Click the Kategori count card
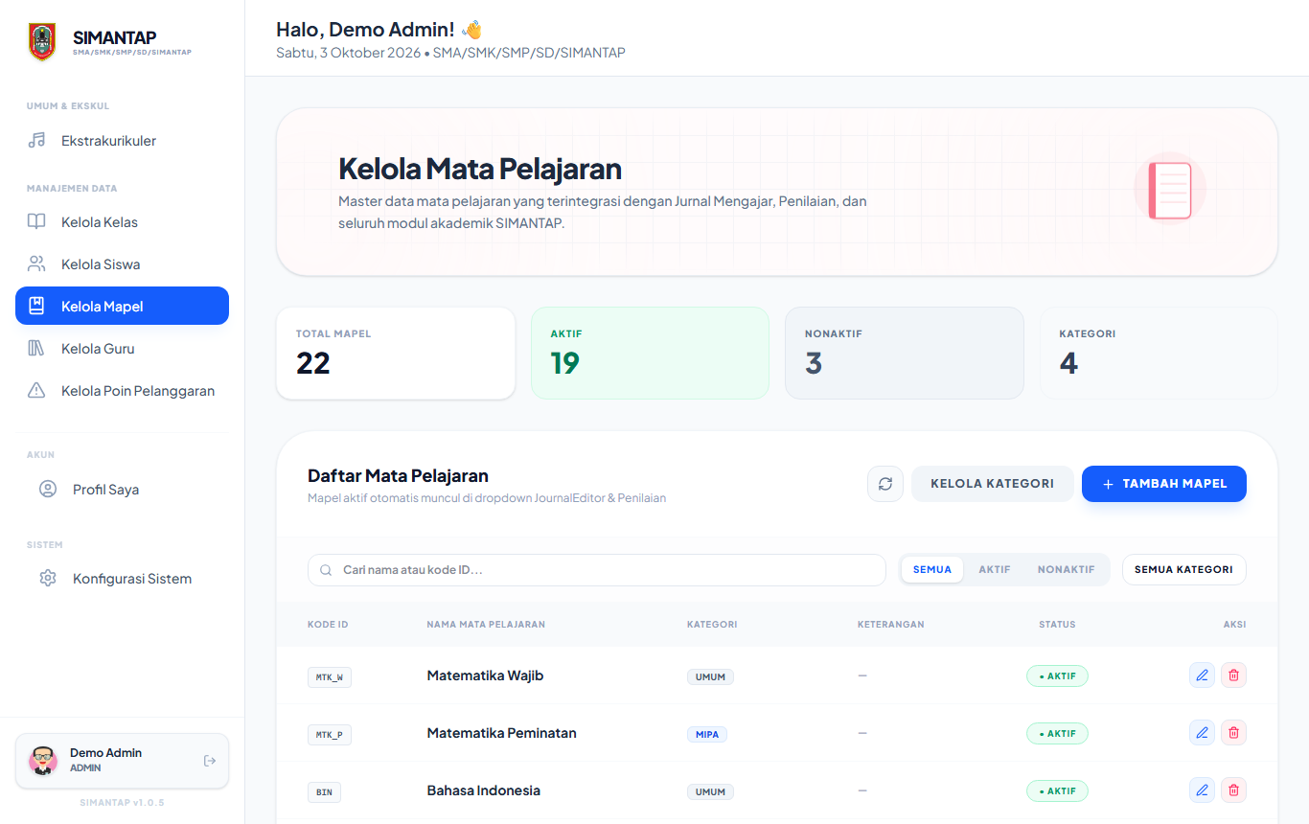 click(1159, 353)
